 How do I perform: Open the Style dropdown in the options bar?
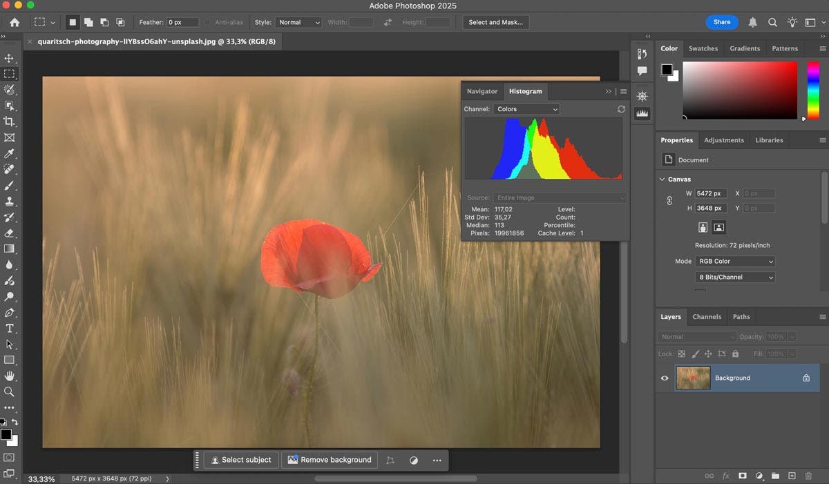[298, 21]
